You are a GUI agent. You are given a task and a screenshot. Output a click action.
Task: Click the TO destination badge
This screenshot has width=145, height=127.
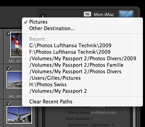(x=87, y=14)
